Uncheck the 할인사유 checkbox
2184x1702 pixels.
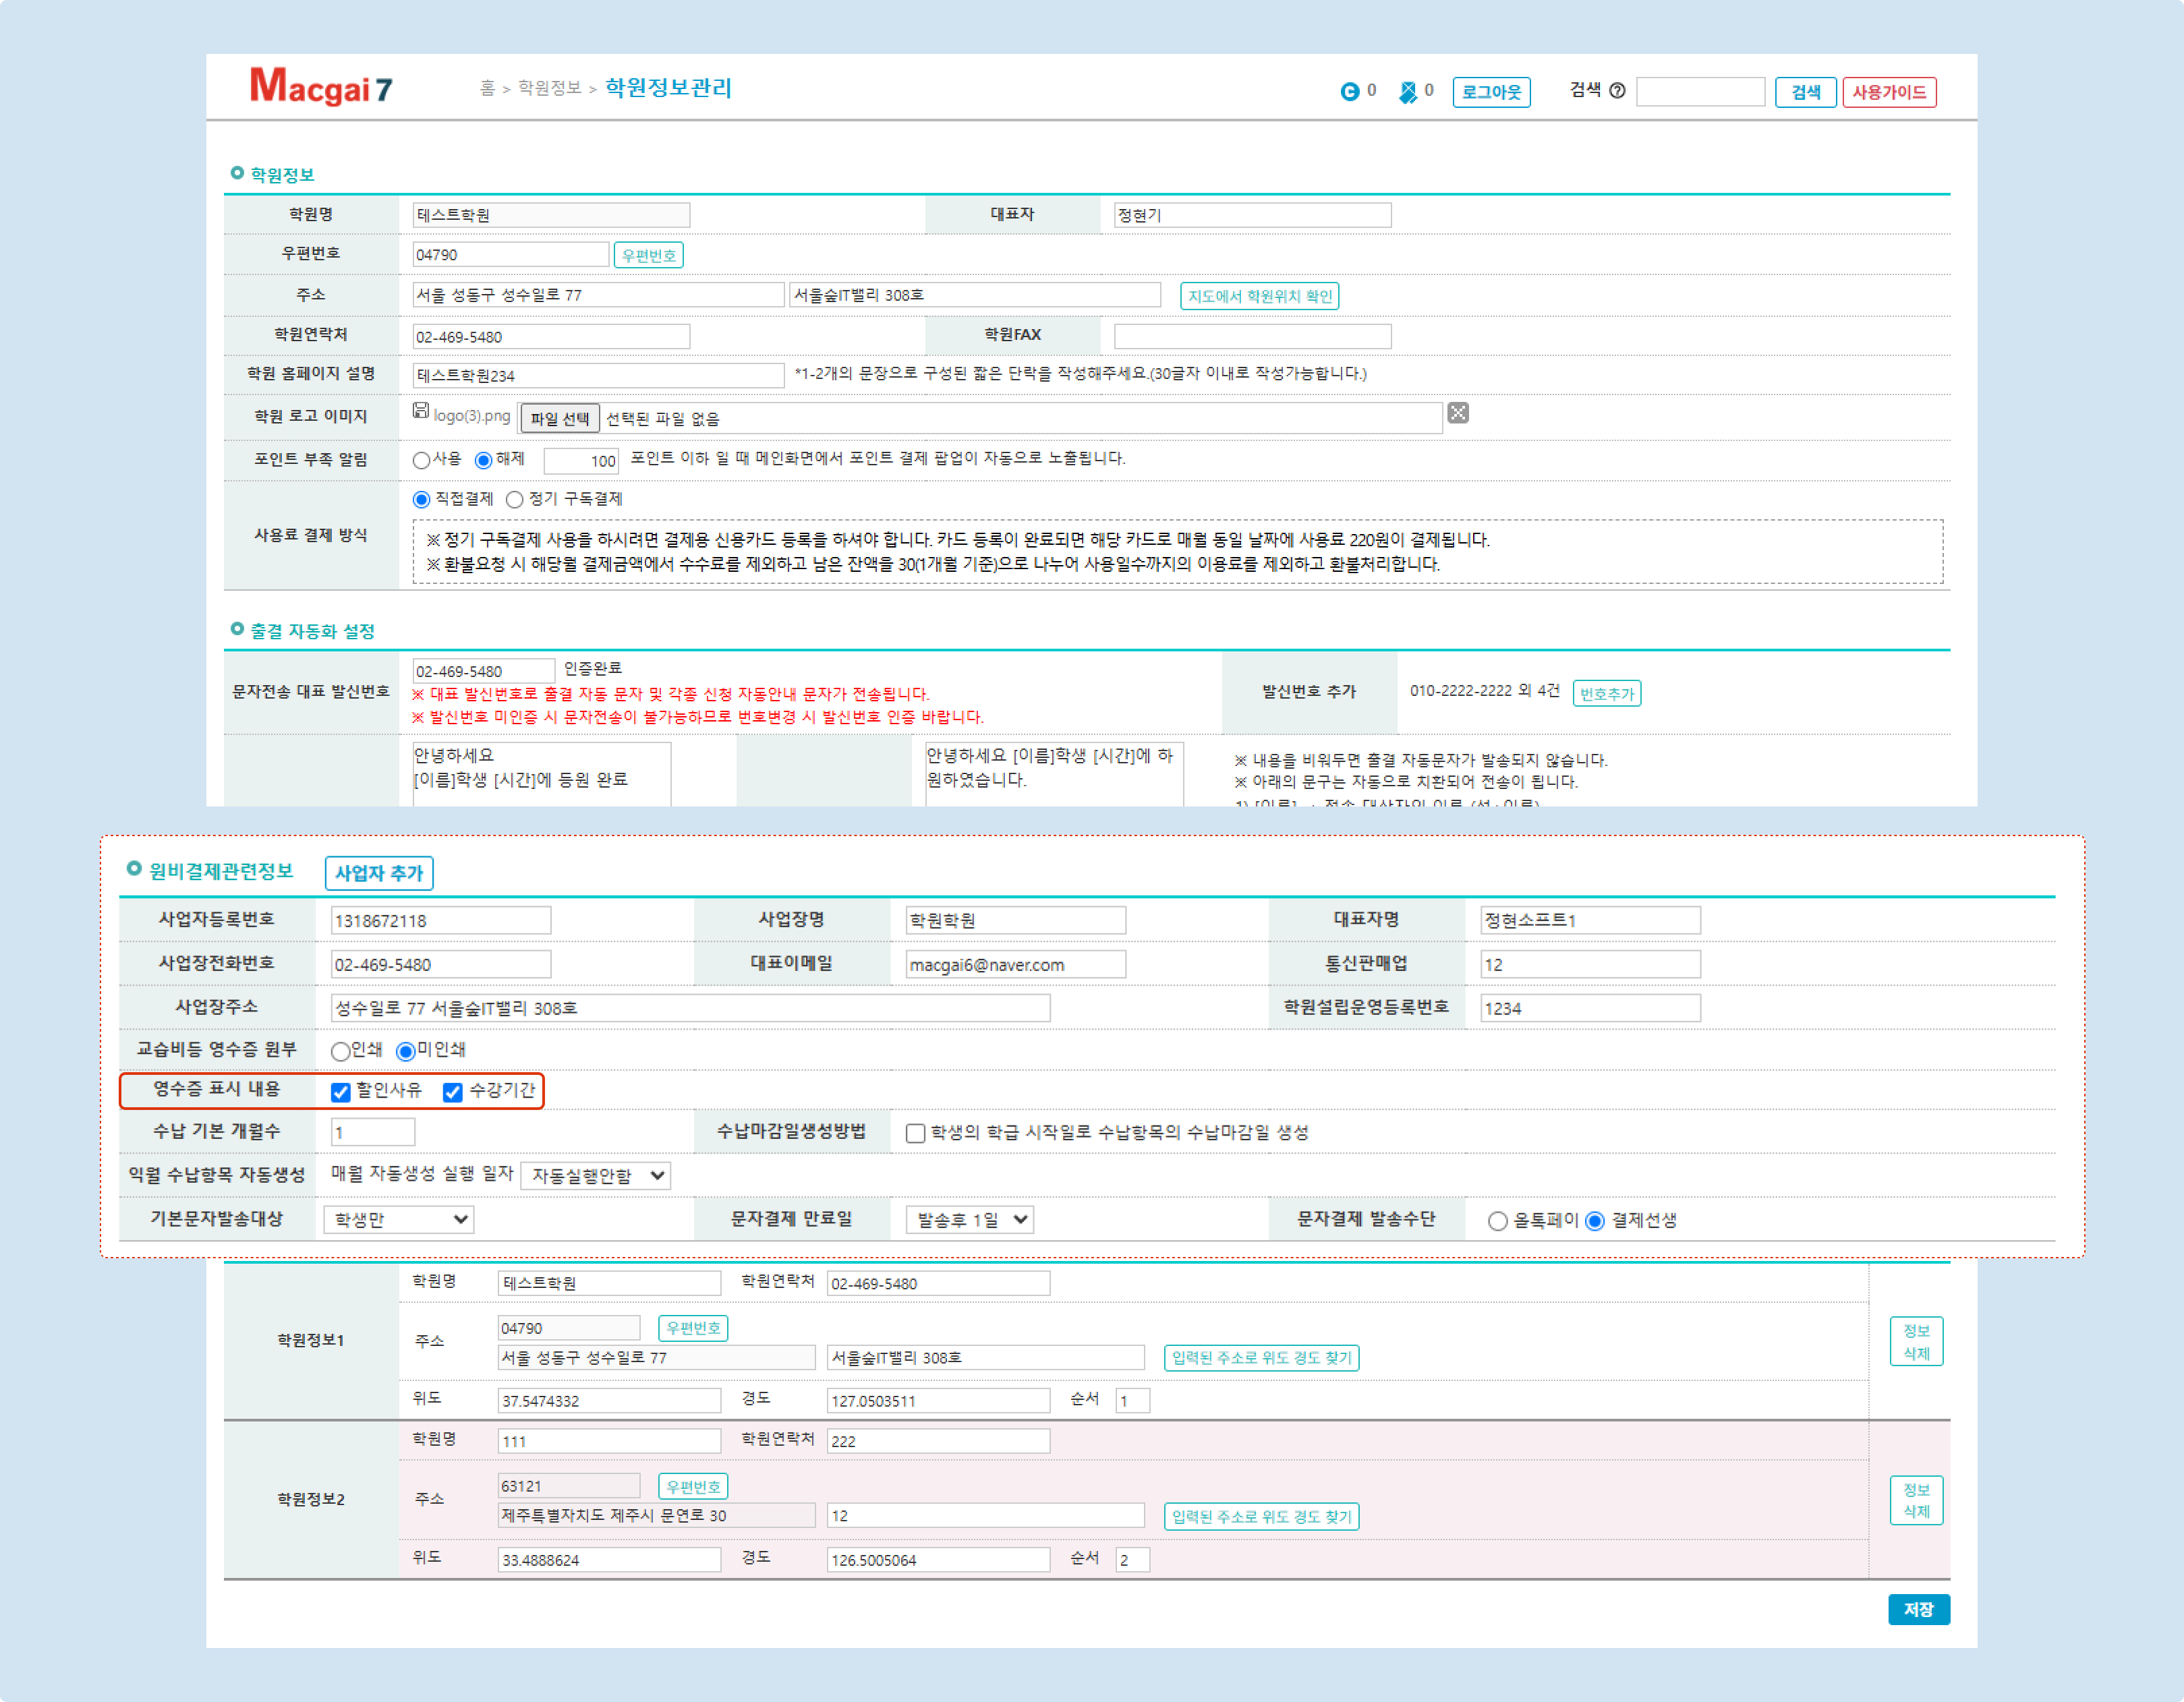[341, 1092]
